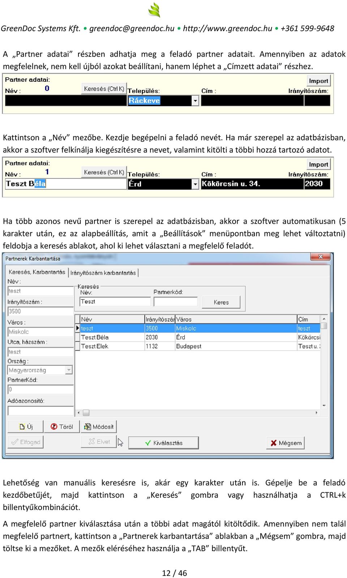Click the Módosít edit button
This screenshot has height=578, width=347.
[x=99, y=427]
